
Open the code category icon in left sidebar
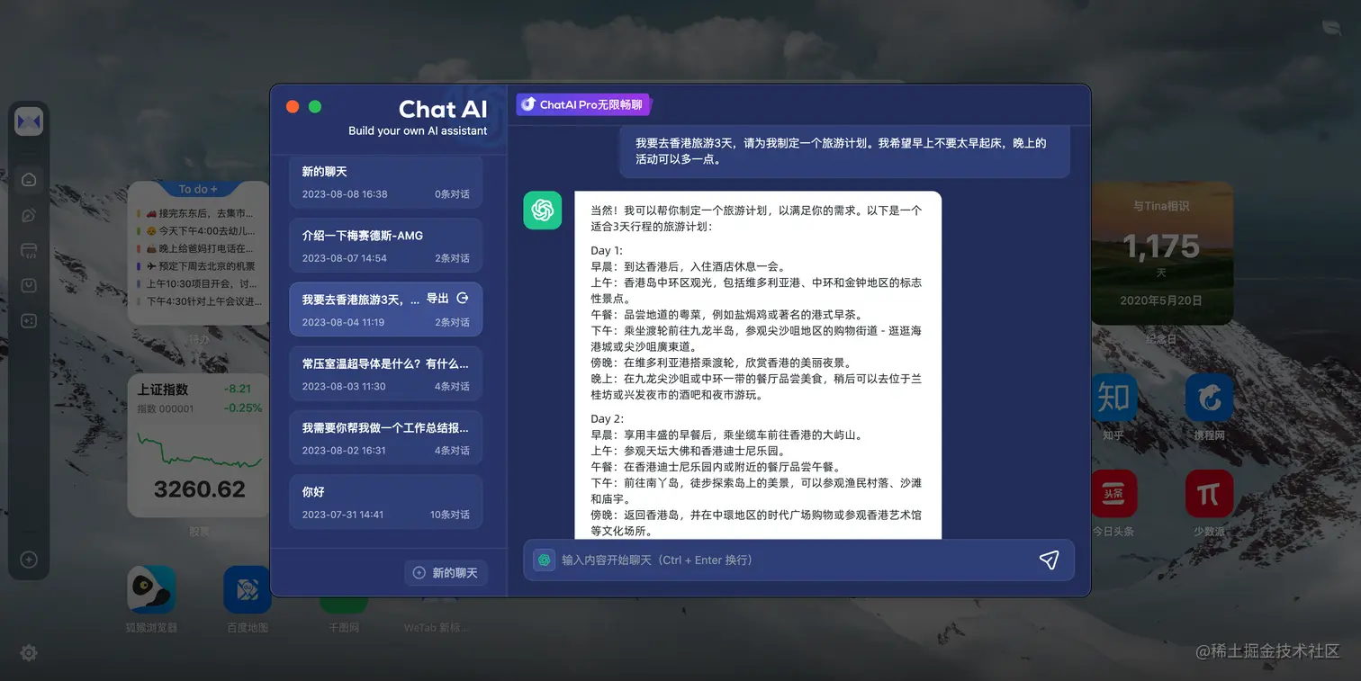[29, 250]
